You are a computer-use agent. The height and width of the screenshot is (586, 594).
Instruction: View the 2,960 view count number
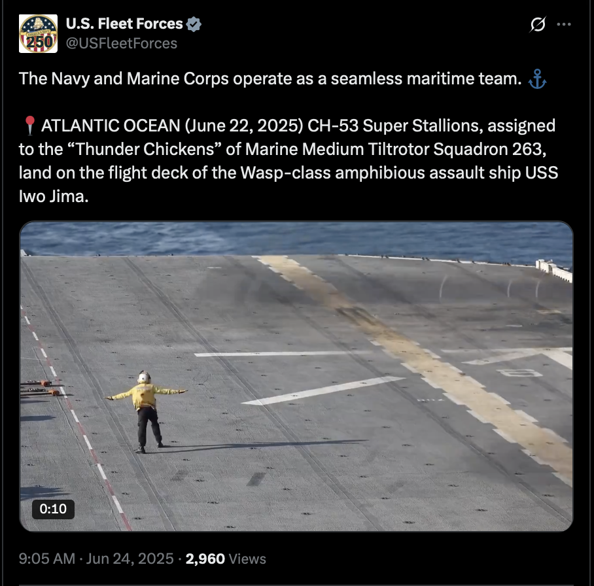[x=205, y=559]
